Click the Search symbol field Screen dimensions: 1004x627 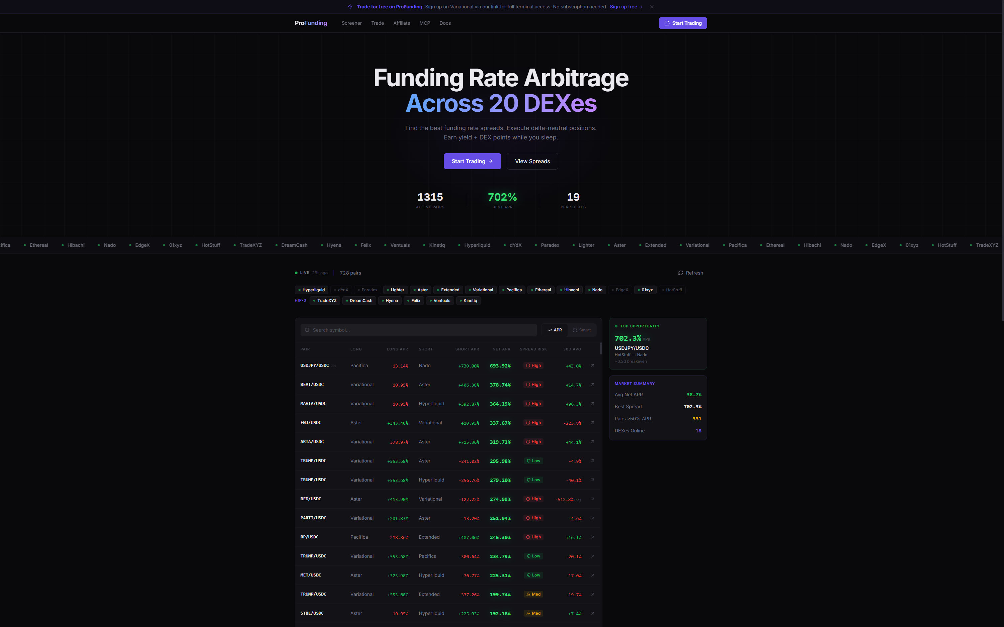(418, 330)
